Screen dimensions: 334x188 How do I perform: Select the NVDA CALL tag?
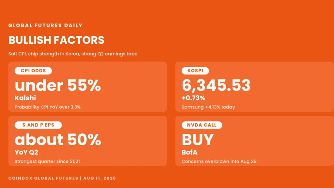click(202, 125)
